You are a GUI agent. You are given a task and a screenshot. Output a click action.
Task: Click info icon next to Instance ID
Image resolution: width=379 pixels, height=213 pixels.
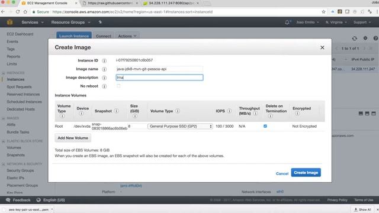coord(104,60)
